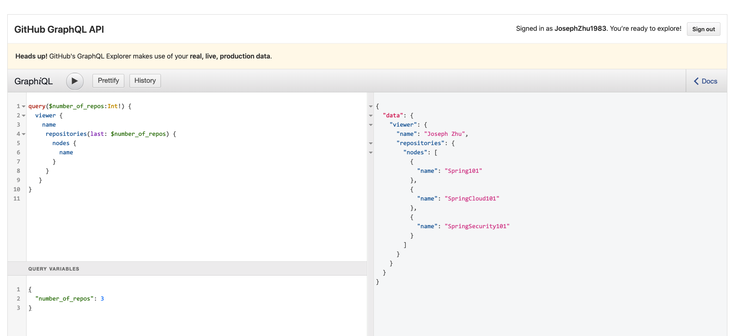
Task: Click the query keyword on line 1
Action: pyautogui.click(x=37, y=106)
